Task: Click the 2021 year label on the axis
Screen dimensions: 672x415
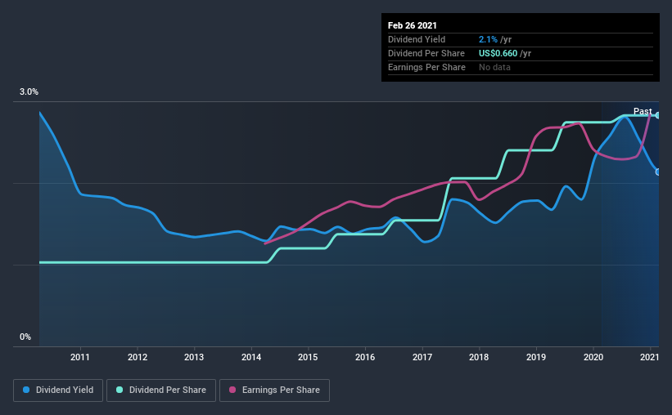Action: 649,357
